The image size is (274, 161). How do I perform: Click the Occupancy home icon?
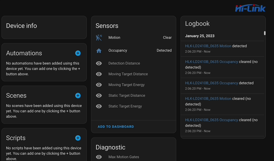coord(99,50)
